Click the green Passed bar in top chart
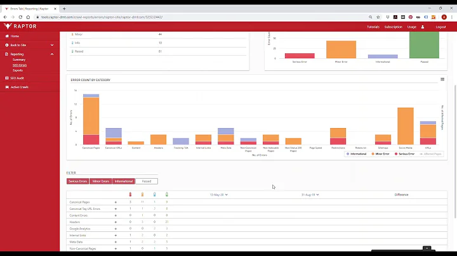Screen dimensions: 457x256 tap(424, 45)
